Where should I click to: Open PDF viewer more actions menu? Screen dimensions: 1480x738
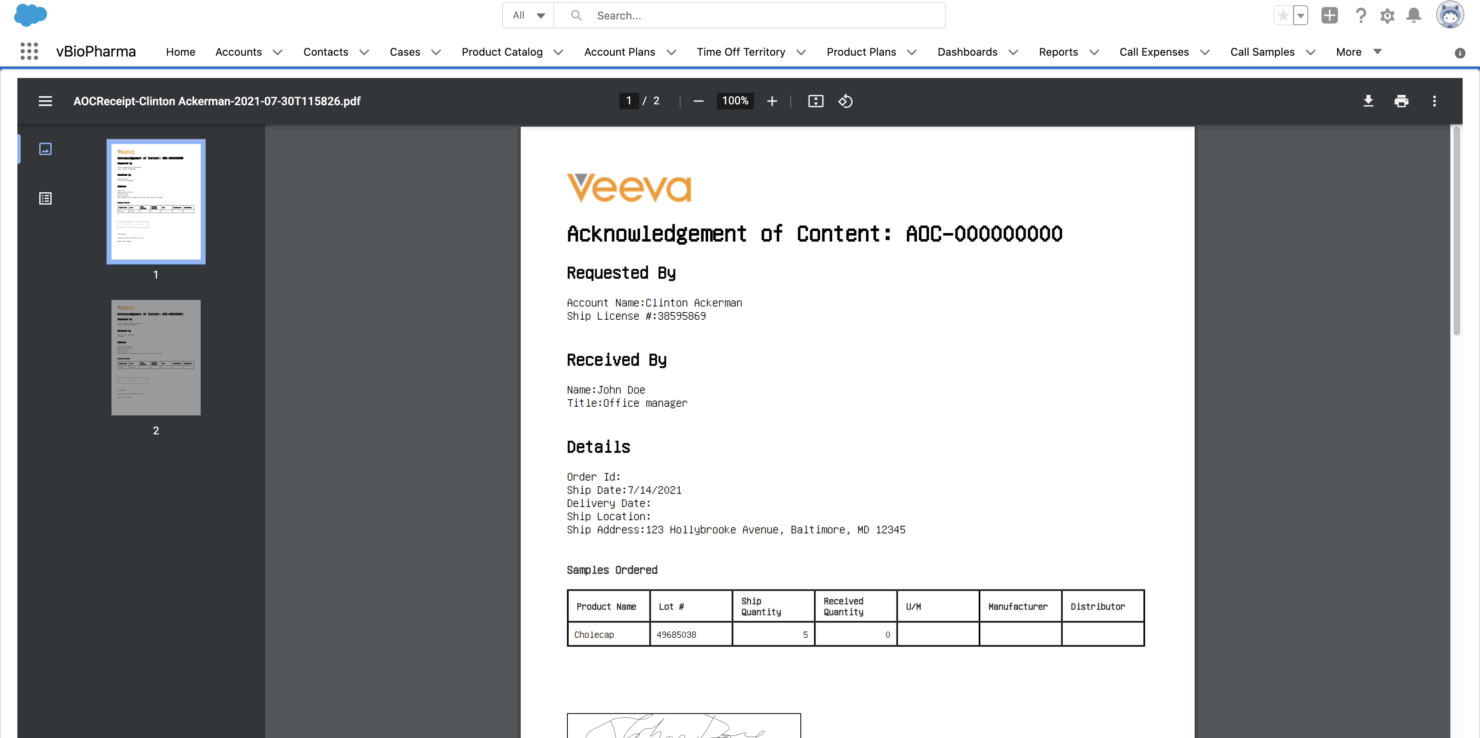click(1435, 101)
